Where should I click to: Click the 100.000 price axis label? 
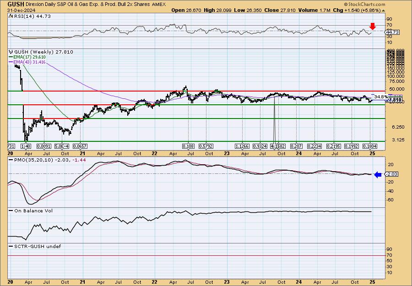[x=396, y=76]
